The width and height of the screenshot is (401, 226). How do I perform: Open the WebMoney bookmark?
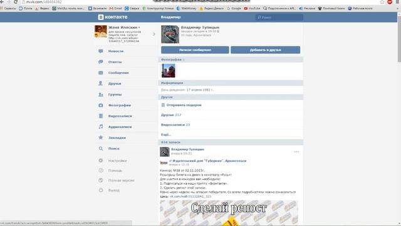[187, 8]
